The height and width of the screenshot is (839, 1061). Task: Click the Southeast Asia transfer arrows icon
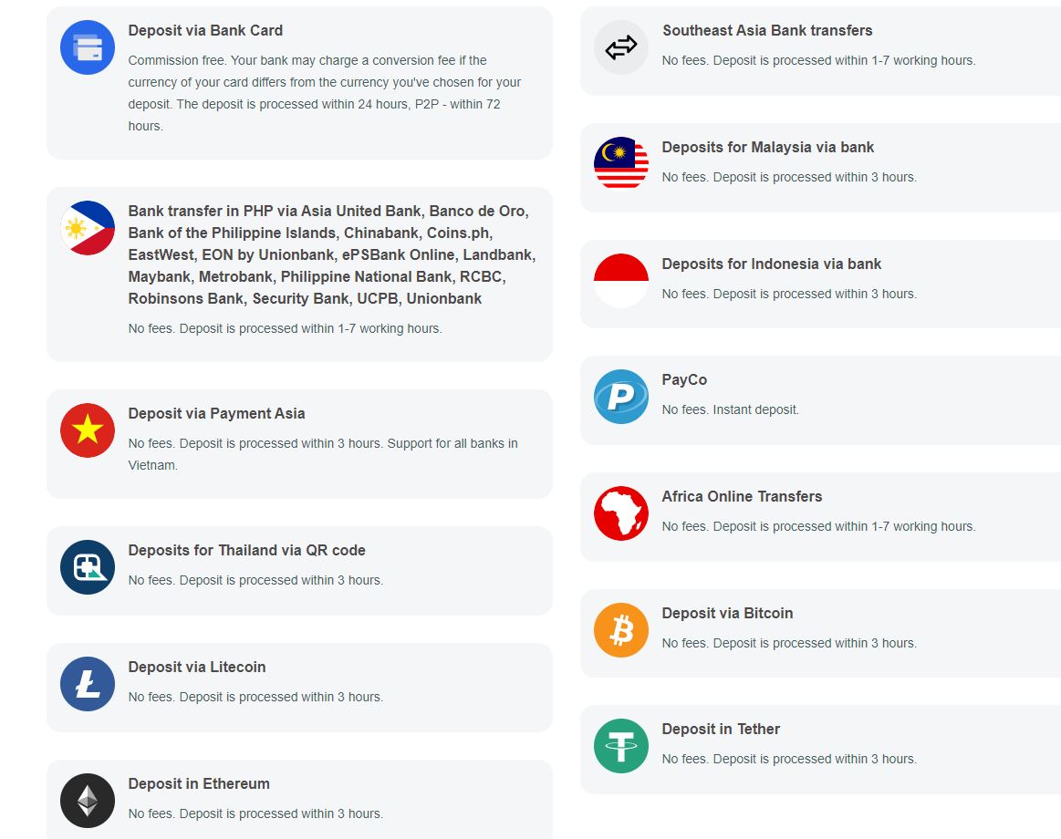pos(621,47)
